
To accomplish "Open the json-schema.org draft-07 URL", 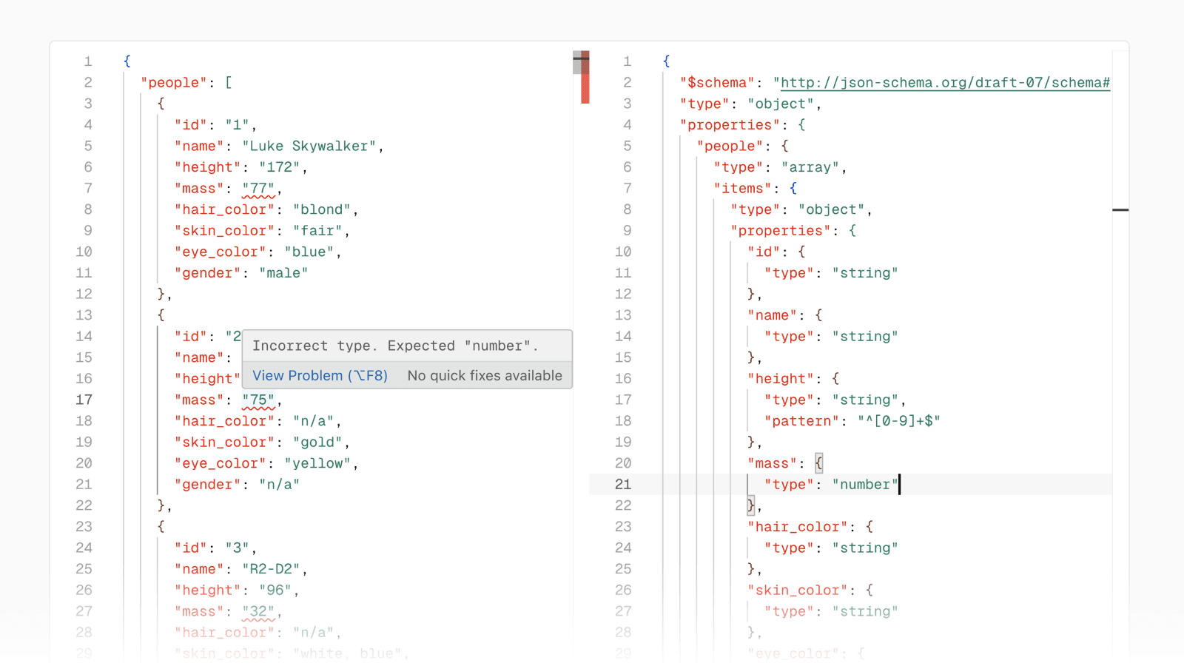I will [945, 83].
